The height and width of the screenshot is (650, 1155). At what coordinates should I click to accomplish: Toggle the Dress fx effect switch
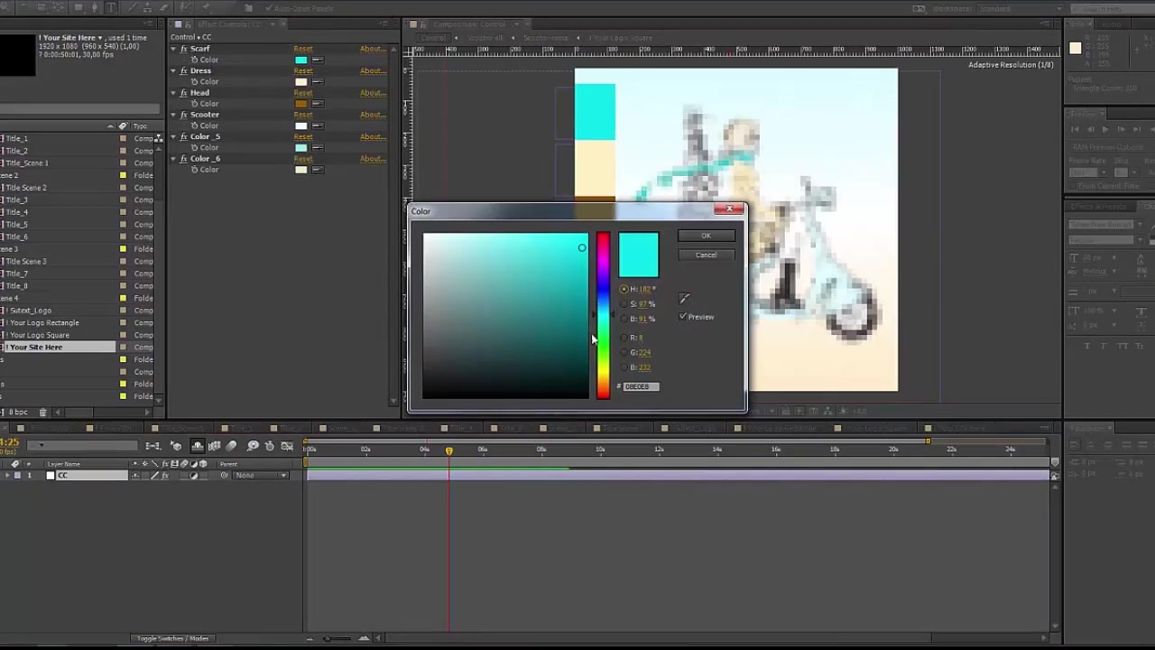tap(183, 70)
